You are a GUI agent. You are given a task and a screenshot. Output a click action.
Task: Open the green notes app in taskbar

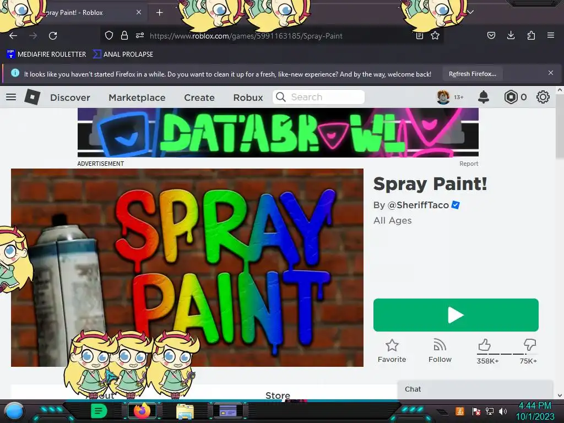99,411
